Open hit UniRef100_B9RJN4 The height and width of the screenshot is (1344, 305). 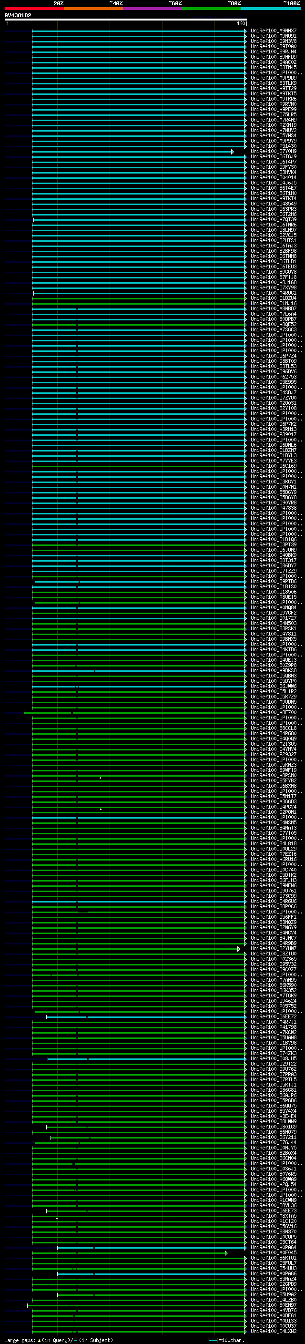click(273, 51)
